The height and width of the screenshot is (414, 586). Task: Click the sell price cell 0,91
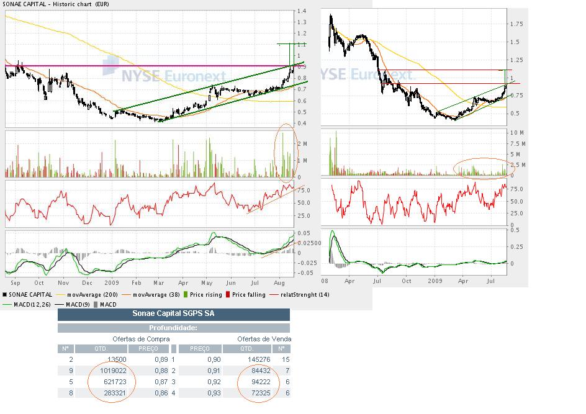(x=214, y=371)
